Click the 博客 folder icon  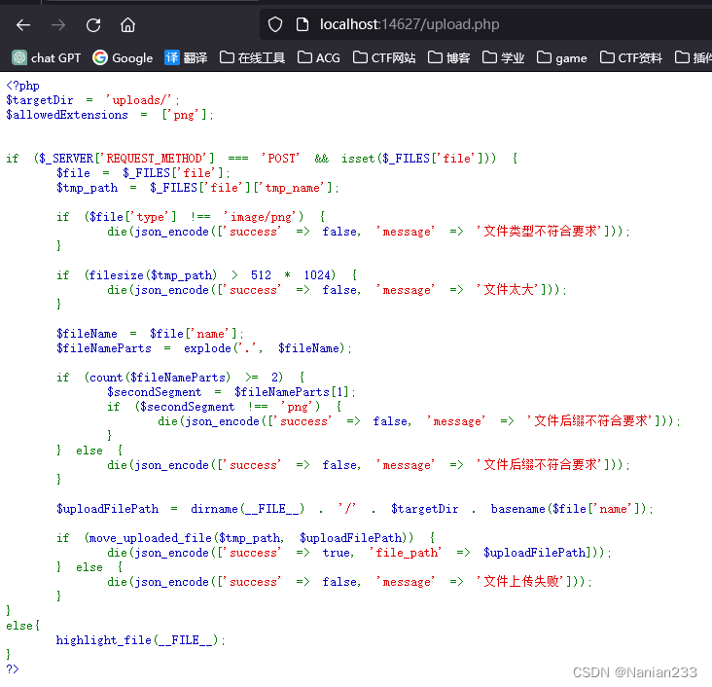click(435, 57)
